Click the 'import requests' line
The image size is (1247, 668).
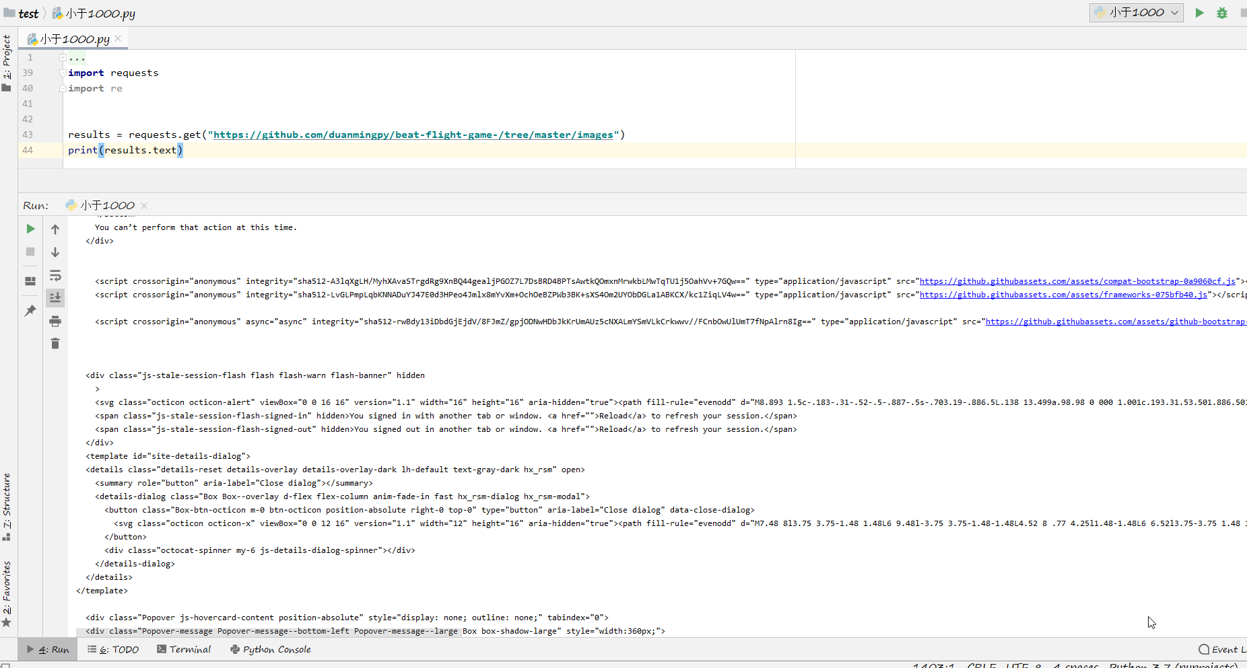click(113, 73)
